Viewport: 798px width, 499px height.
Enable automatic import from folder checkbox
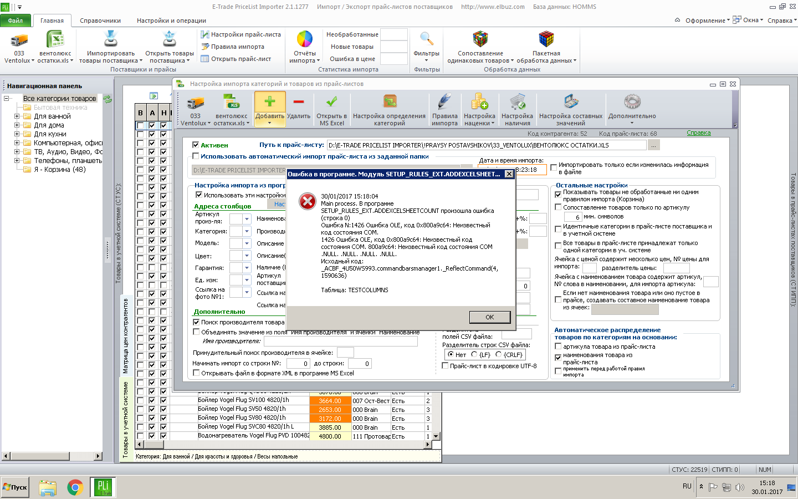pos(196,156)
